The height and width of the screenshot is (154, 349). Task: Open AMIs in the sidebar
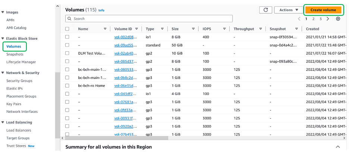point(10,20)
